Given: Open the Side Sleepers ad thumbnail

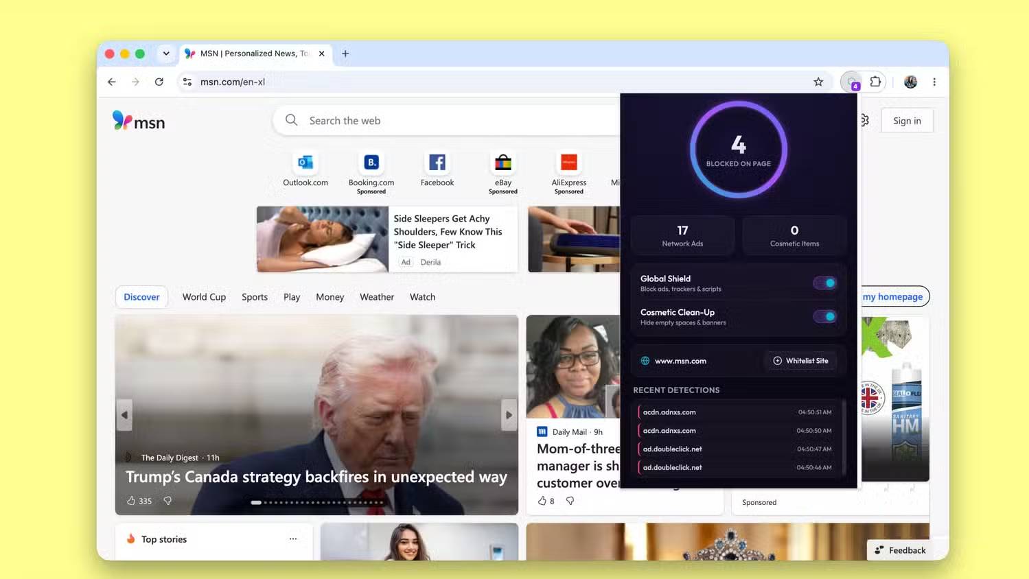Looking at the screenshot, I should point(323,239).
